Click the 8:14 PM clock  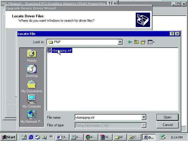point(177,137)
